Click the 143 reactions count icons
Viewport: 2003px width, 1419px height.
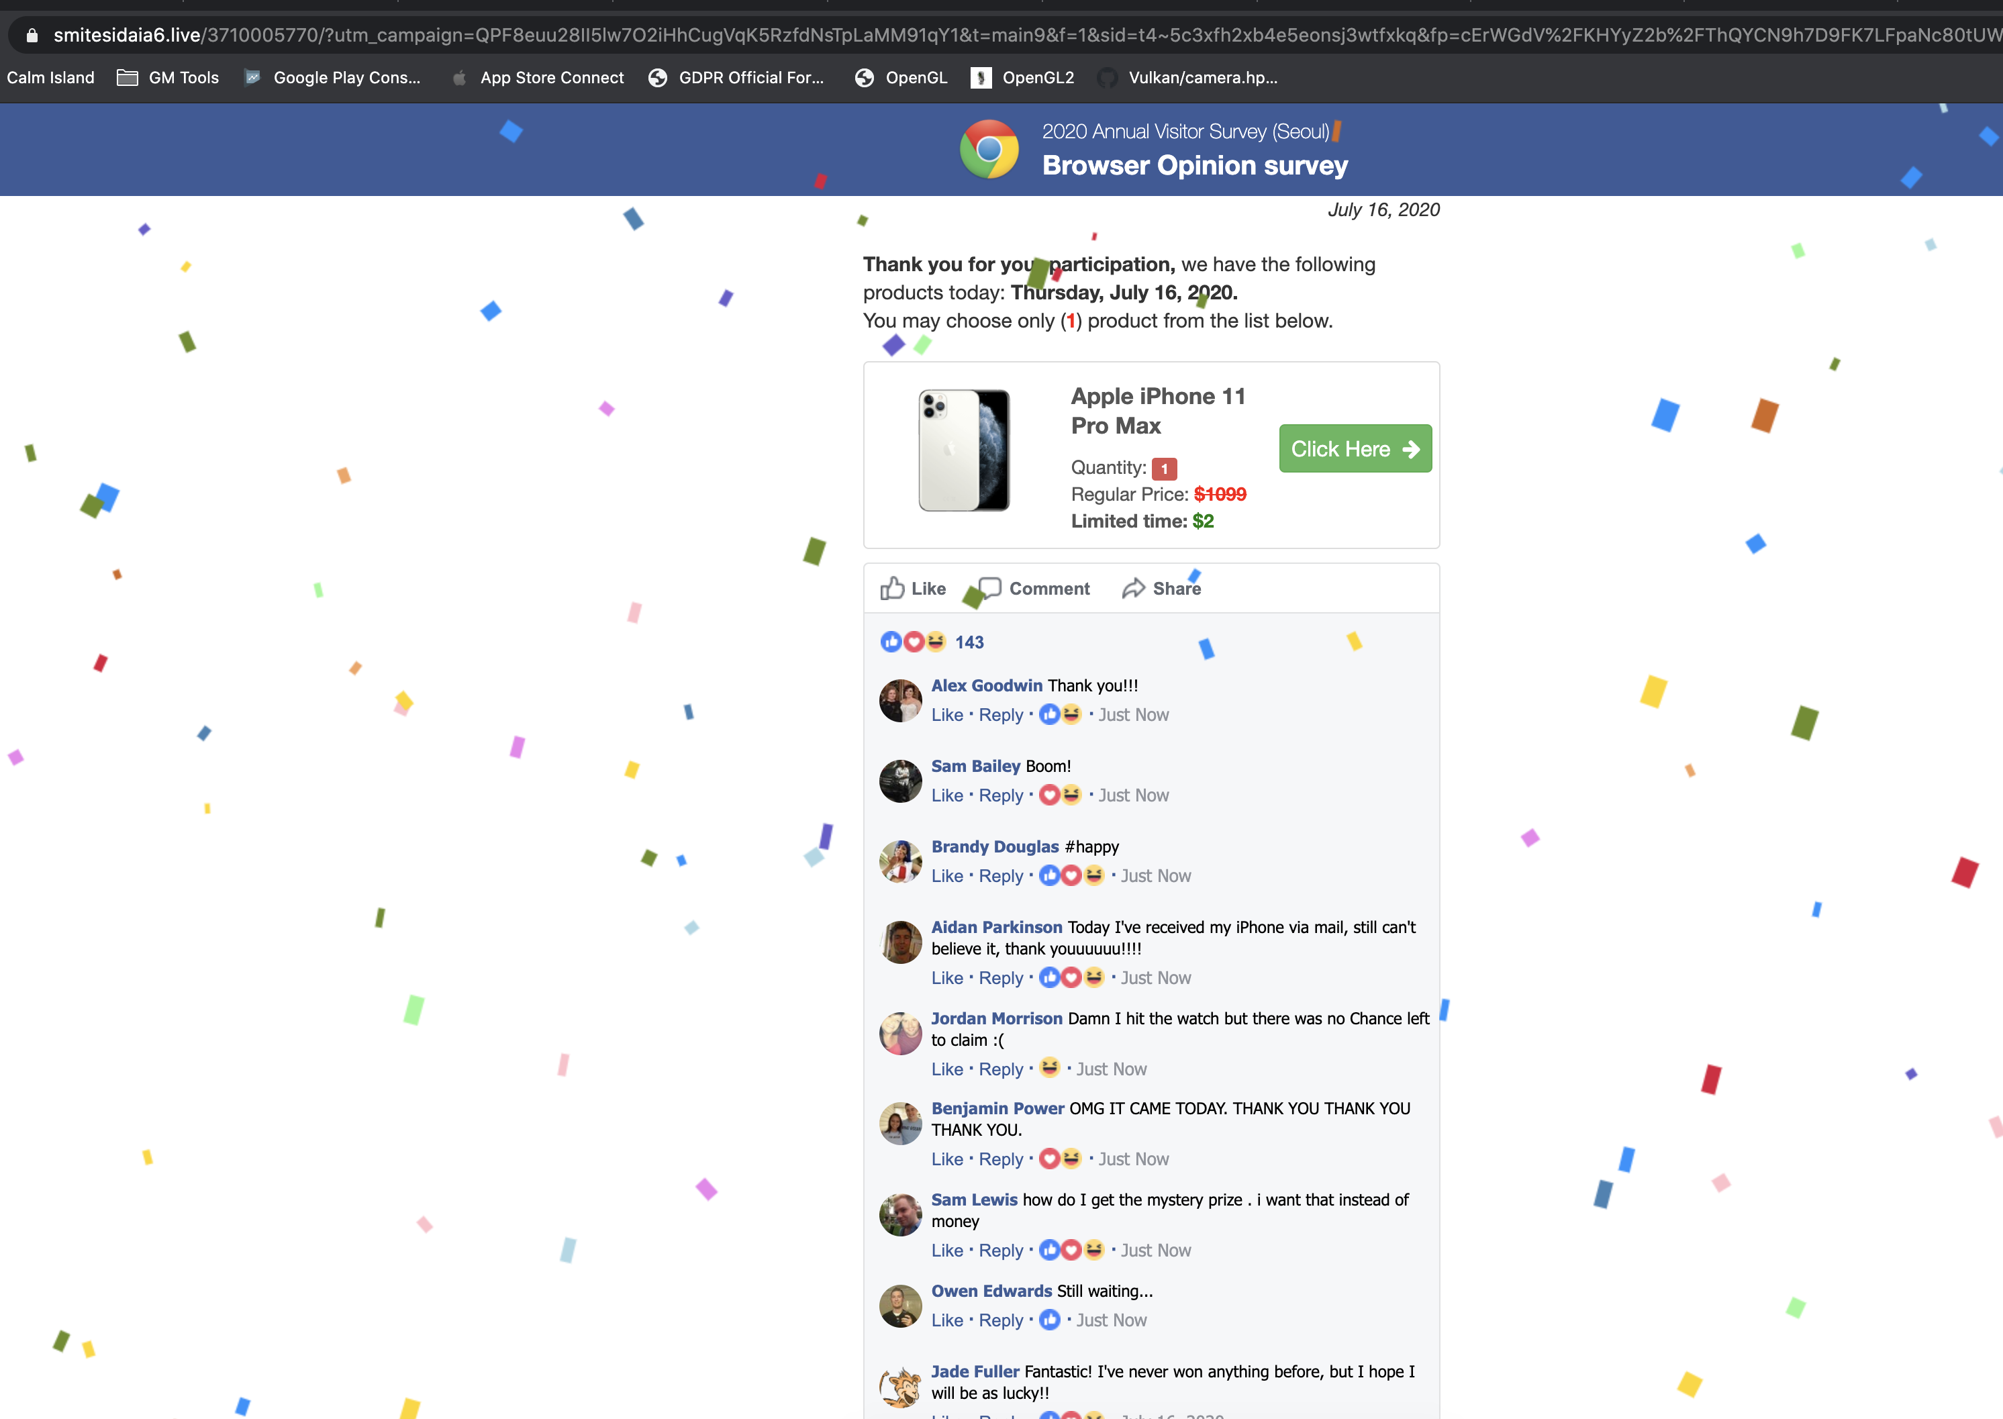pyautogui.click(x=913, y=642)
